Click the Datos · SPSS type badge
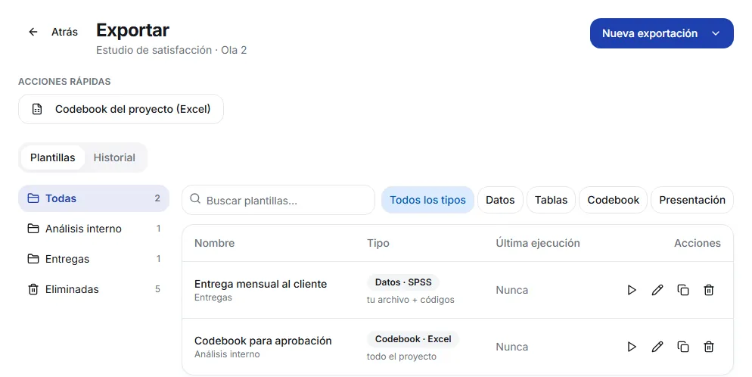Image resolution: width=752 pixels, height=377 pixels. (x=403, y=282)
